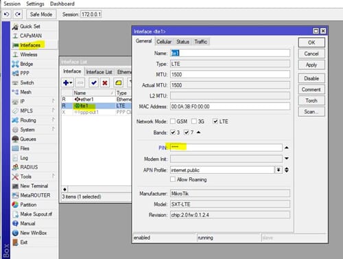Expand the IP submenu

click(x=54, y=101)
